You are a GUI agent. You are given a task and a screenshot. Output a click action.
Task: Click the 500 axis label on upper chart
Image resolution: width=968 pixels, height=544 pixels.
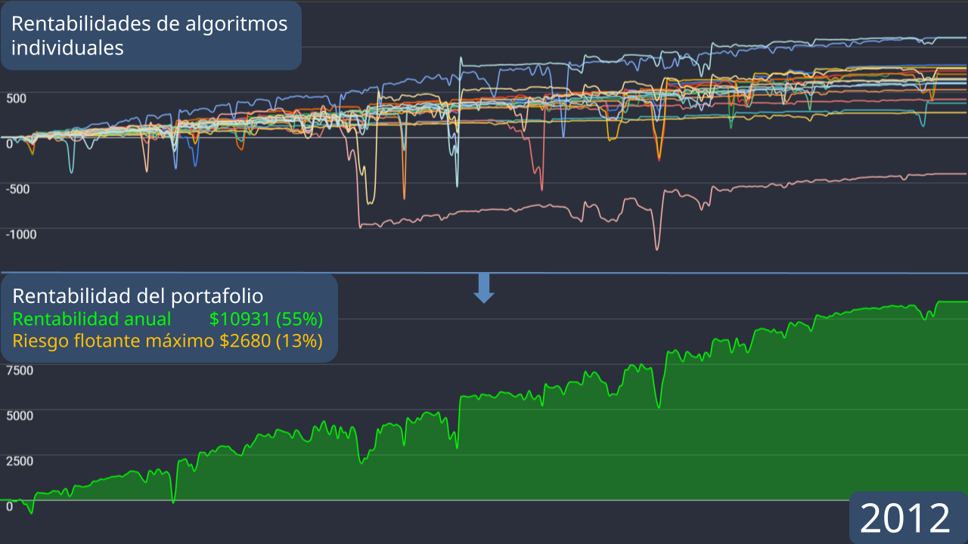tap(16, 98)
